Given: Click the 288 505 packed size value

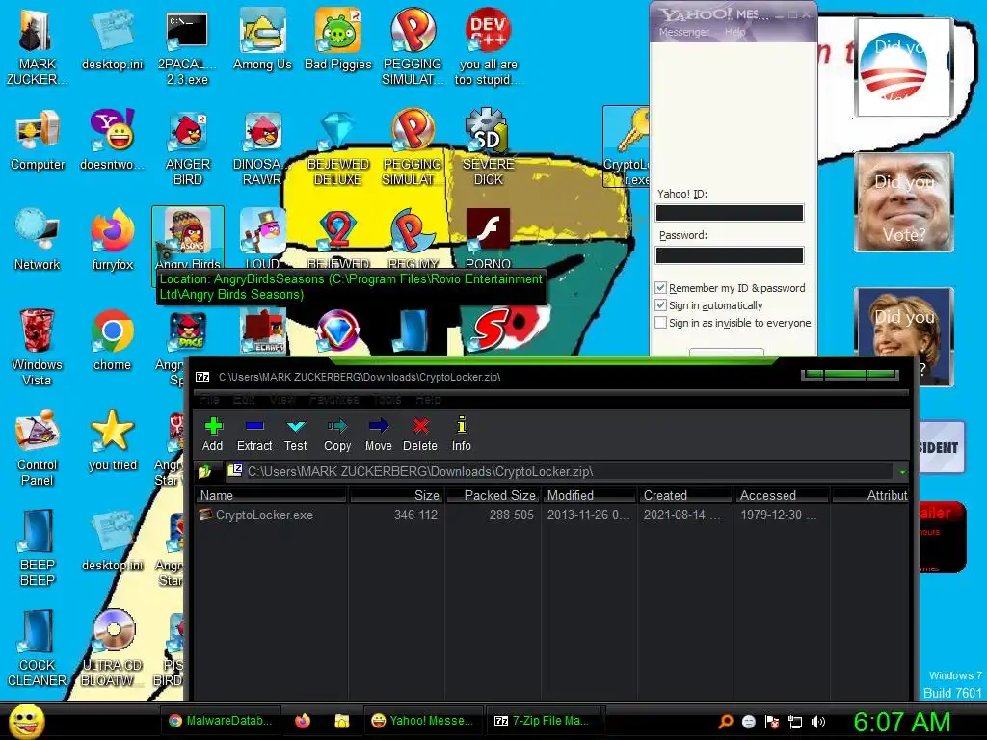Looking at the screenshot, I should [x=511, y=515].
